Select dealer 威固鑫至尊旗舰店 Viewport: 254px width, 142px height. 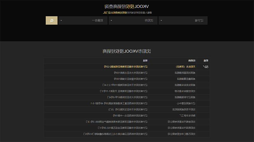tap(186, 79)
